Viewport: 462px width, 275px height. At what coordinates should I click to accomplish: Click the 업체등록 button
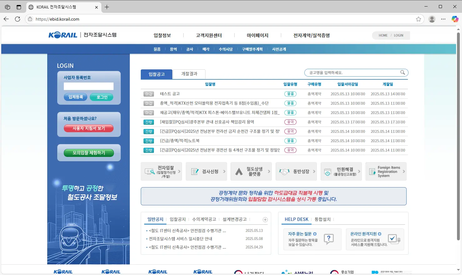point(76,97)
